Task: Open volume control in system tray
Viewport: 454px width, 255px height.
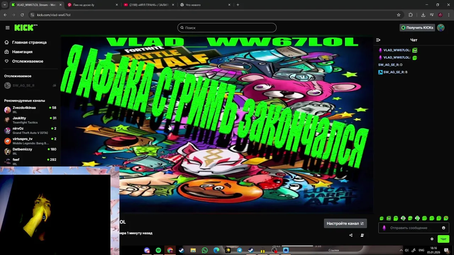Action: pyautogui.click(x=406, y=250)
